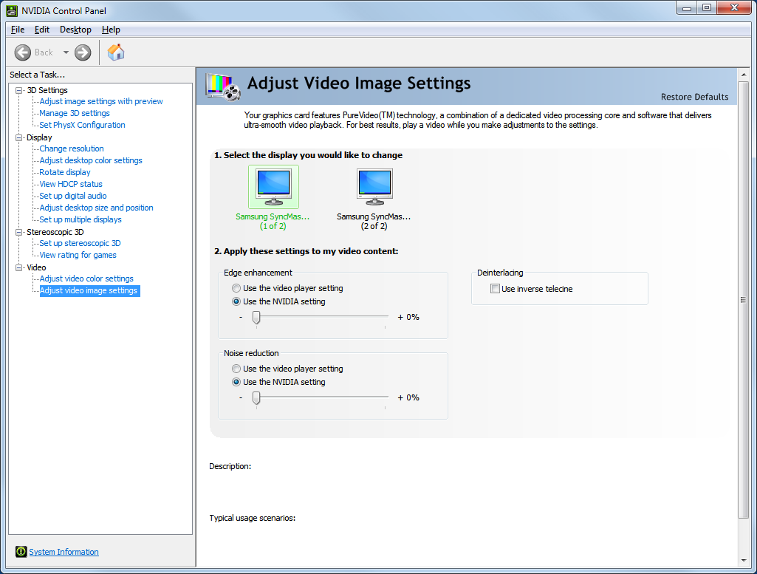Screen dimensions: 757x574
Task: Open Adjust video color settings
Action: click(x=86, y=279)
